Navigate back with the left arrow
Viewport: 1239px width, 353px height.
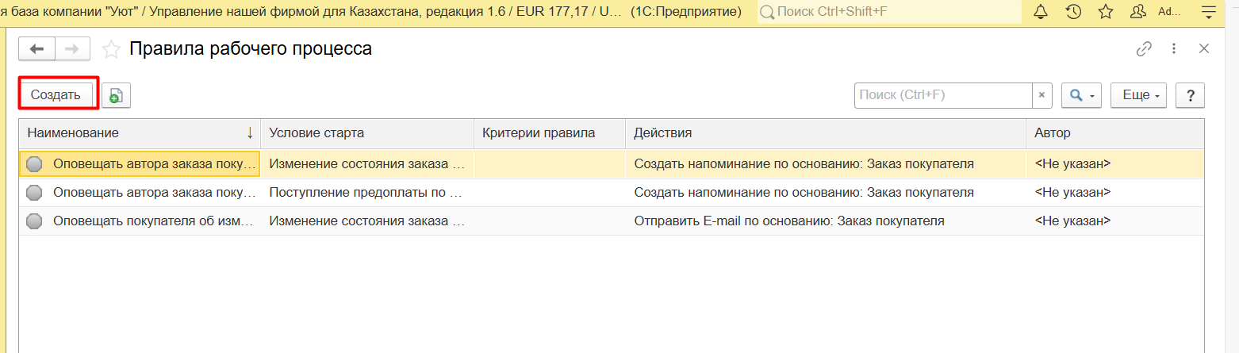click(x=36, y=49)
